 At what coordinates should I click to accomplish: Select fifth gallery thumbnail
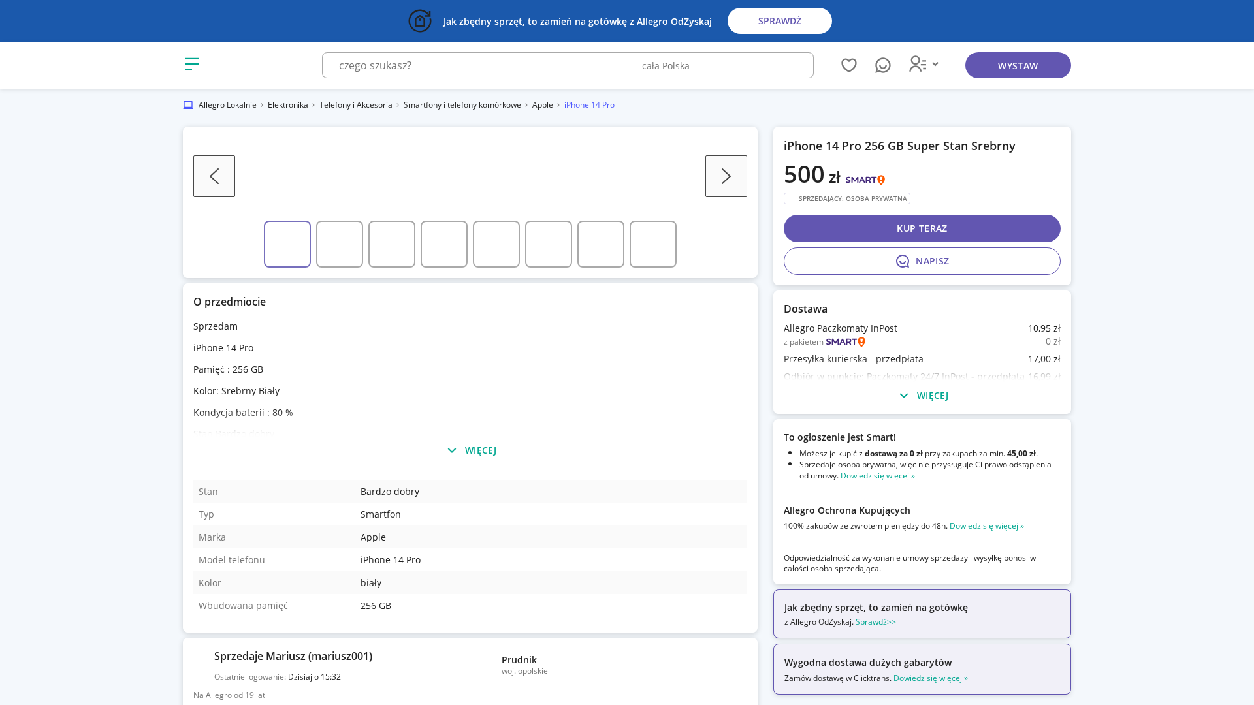496,244
